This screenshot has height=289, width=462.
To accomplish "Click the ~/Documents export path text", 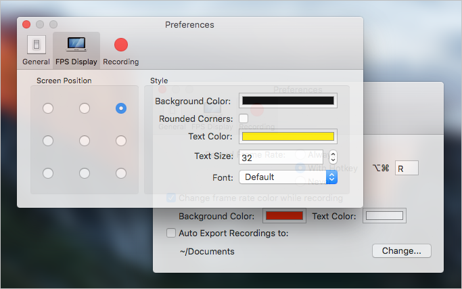I will point(208,251).
